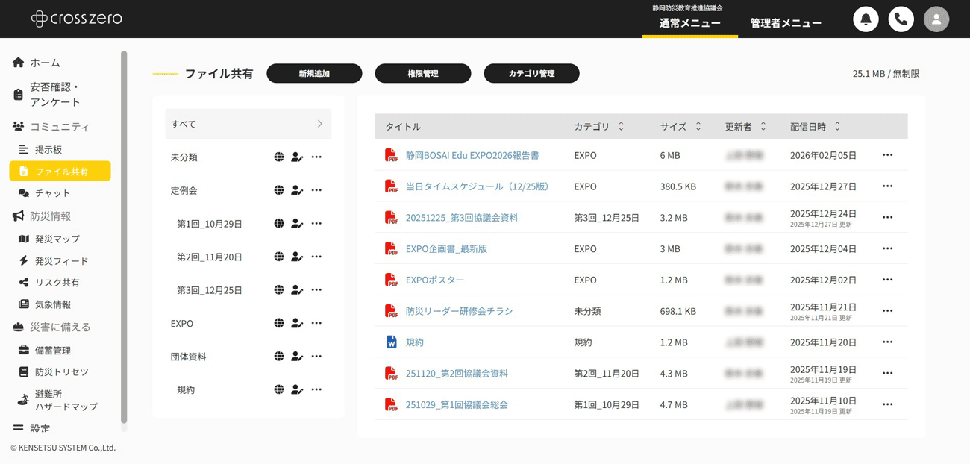Open row options for EXPOポスター file

[887, 280]
